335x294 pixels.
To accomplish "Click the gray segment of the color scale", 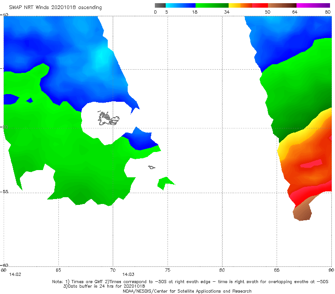I will coord(160,5).
